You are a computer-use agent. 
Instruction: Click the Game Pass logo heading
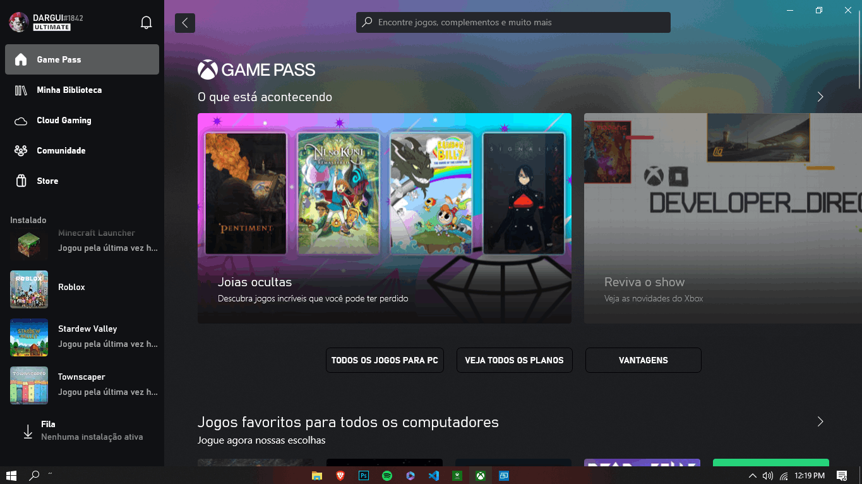coord(256,70)
